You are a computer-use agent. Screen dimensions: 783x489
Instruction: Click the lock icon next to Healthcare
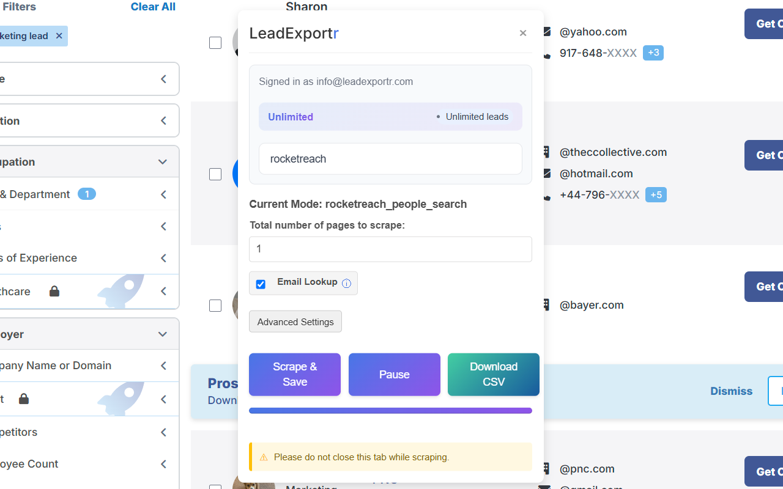54,292
